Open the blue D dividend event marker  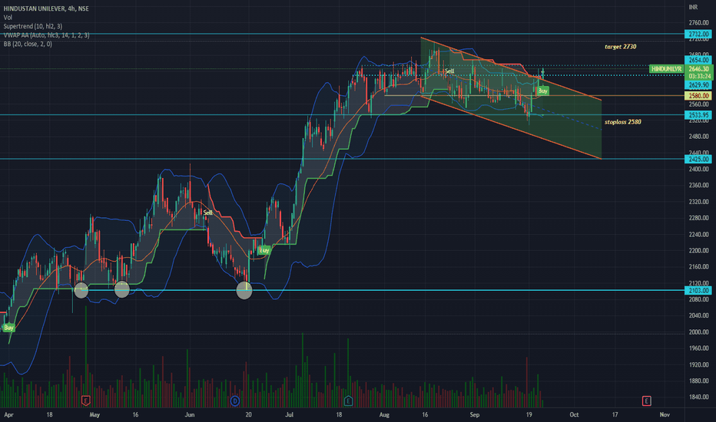235,401
